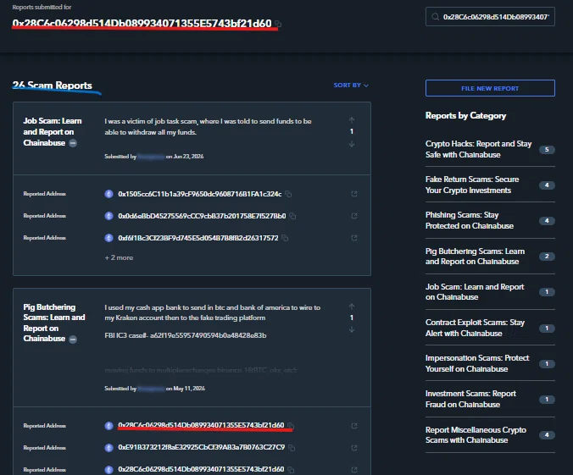This screenshot has width=573, height=475.
Task: Click address text 0x1505cc6C11b1a39cF9650dc9608716B1FA1c324c
Action: pyautogui.click(x=200, y=194)
